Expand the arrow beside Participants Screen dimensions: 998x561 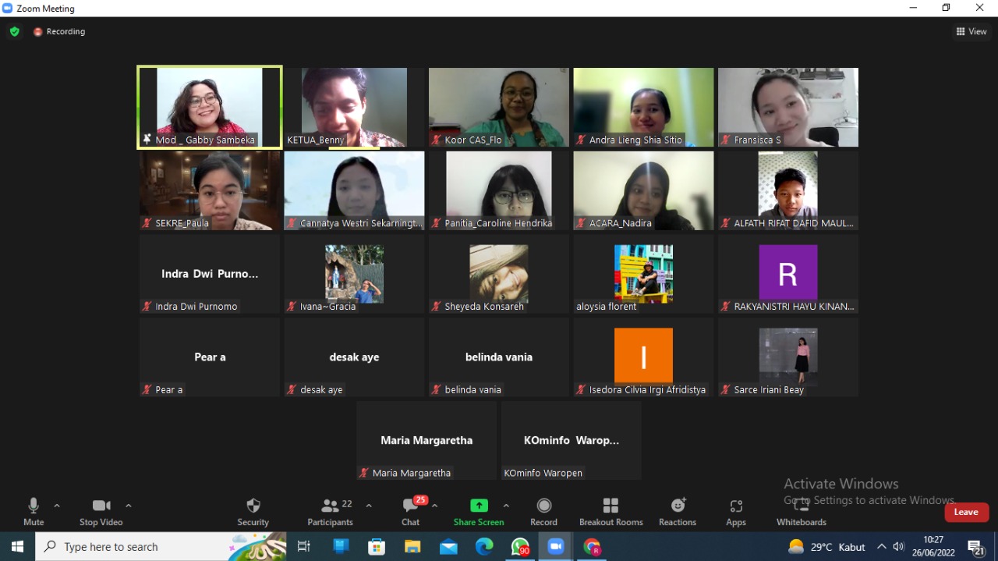pyautogui.click(x=369, y=506)
